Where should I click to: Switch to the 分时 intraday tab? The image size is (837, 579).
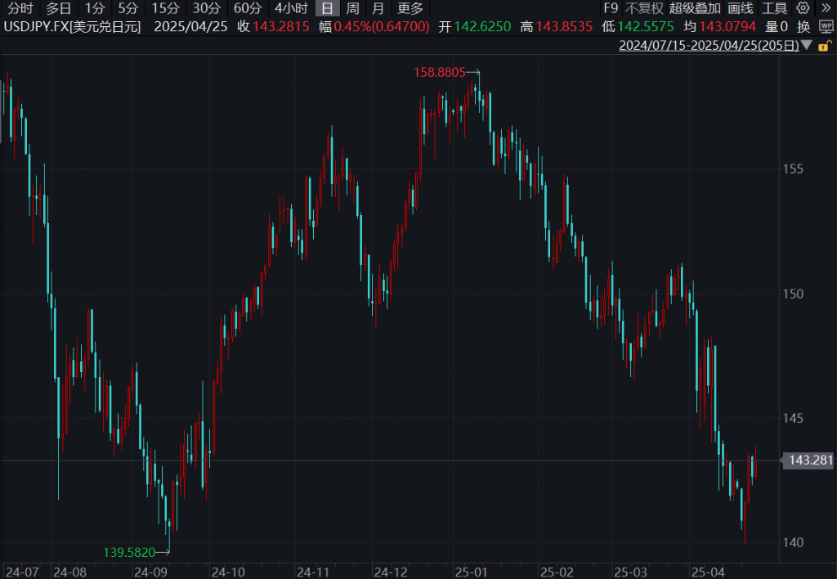point(20,9)
